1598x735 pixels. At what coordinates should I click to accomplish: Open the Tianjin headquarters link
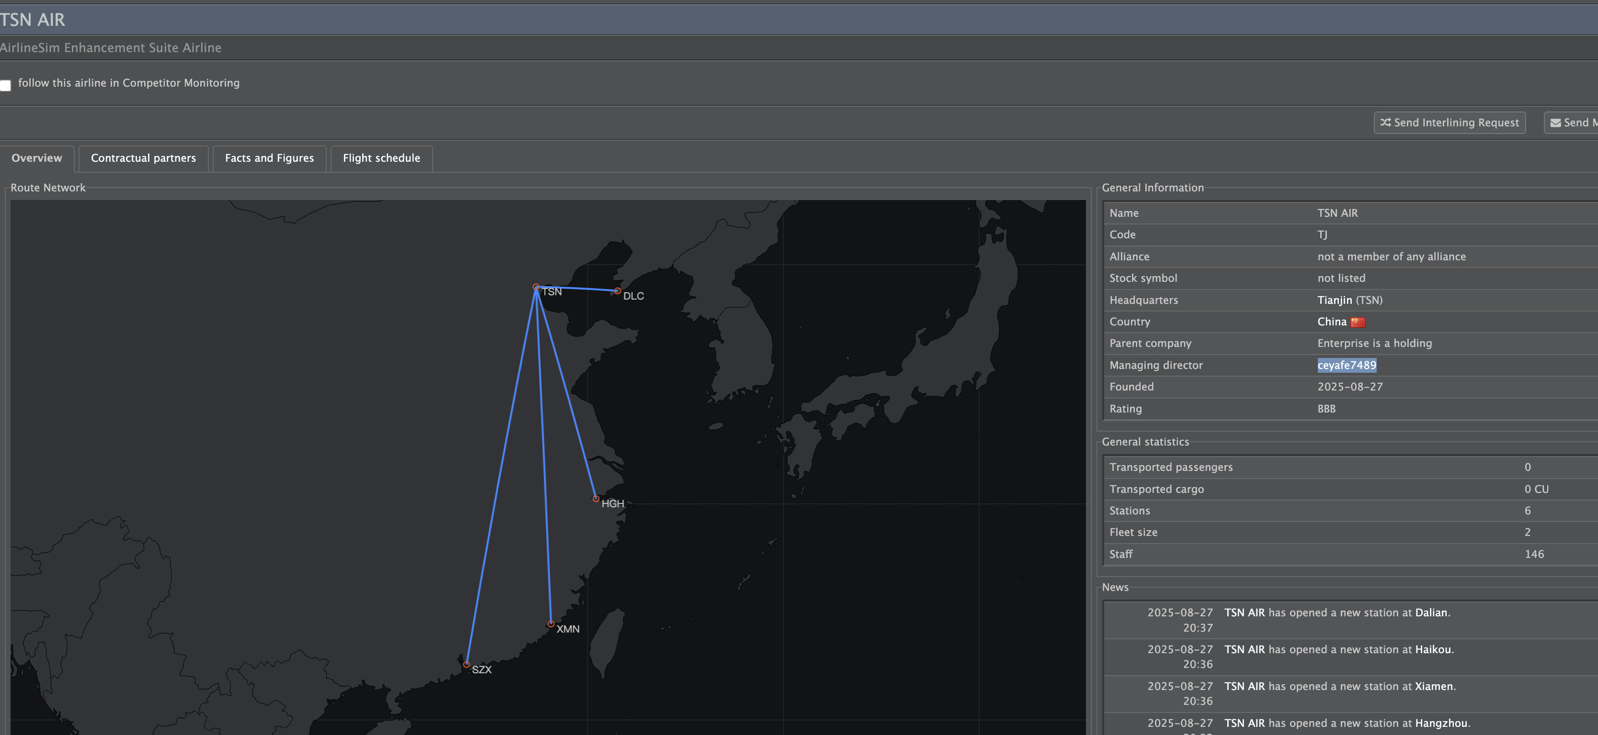pyautogui.click(x=1335, y=300)
